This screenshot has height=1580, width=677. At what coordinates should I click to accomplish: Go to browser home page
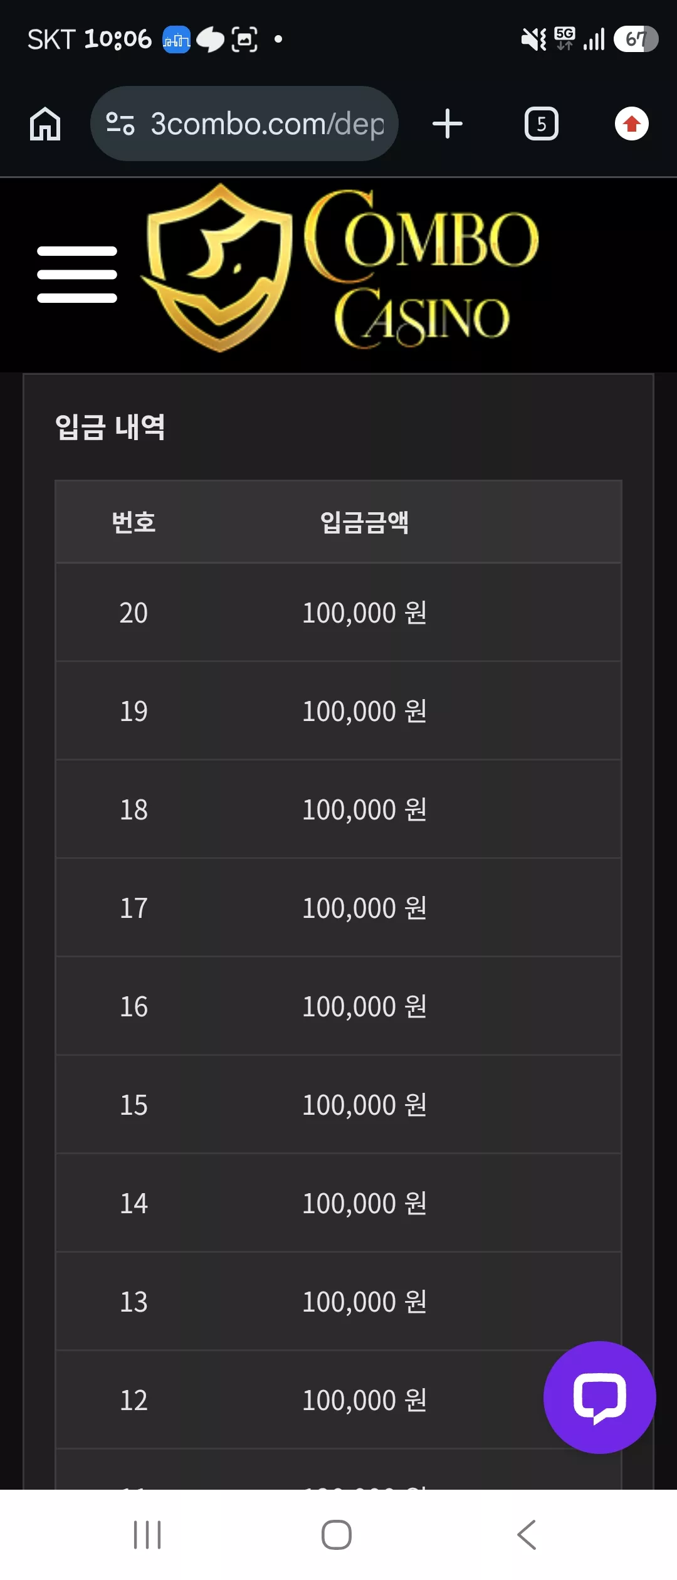pos(45,124)
